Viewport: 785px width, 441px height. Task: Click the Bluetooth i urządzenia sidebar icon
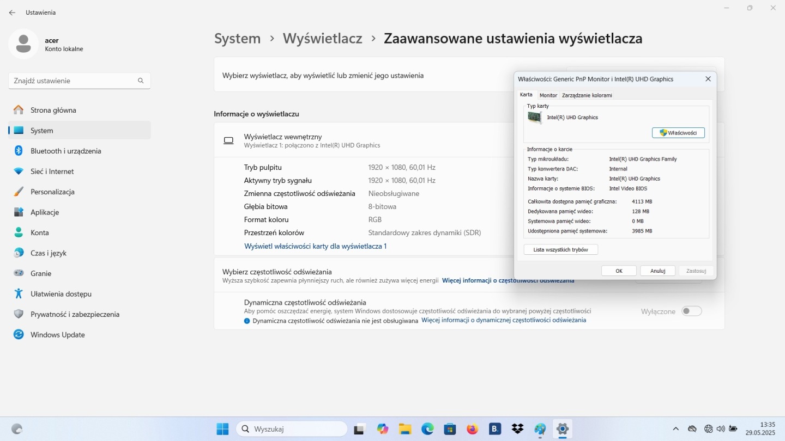click(19, 151)
